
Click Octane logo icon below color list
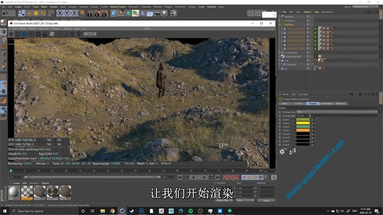click(282, 152)
